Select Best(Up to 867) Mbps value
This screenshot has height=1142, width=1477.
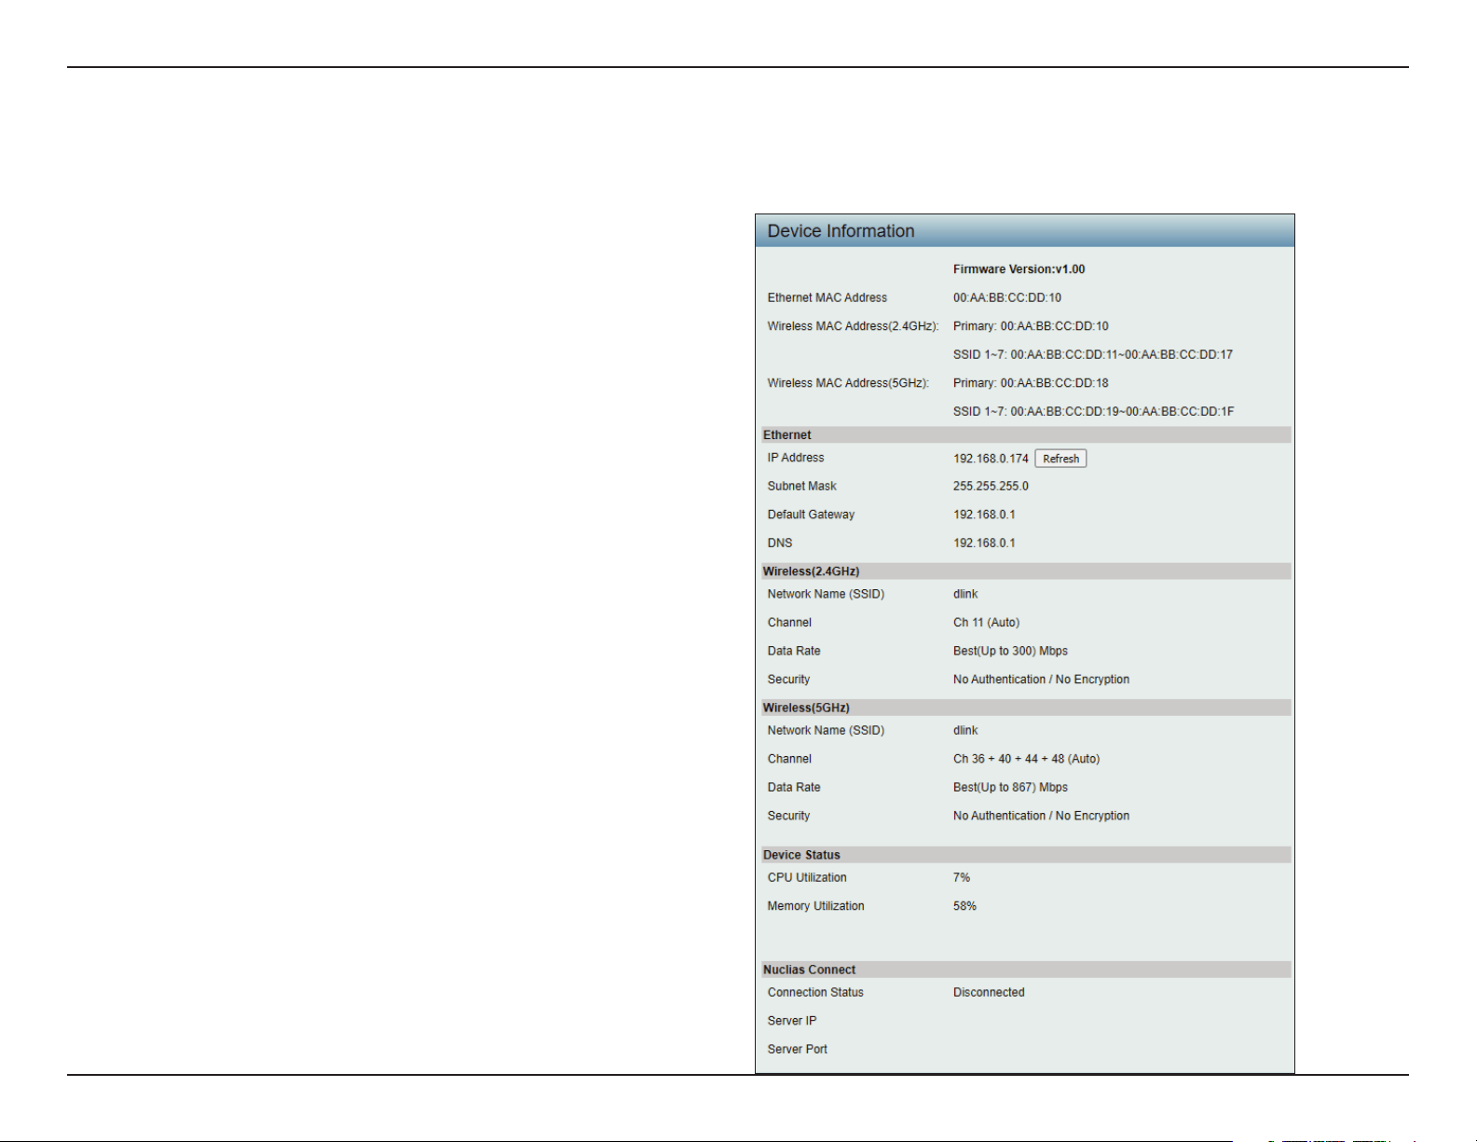click(x=1010, y=788)
